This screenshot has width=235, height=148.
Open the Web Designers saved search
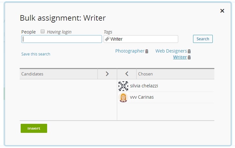pyautogui.click(x=171, y=51)
